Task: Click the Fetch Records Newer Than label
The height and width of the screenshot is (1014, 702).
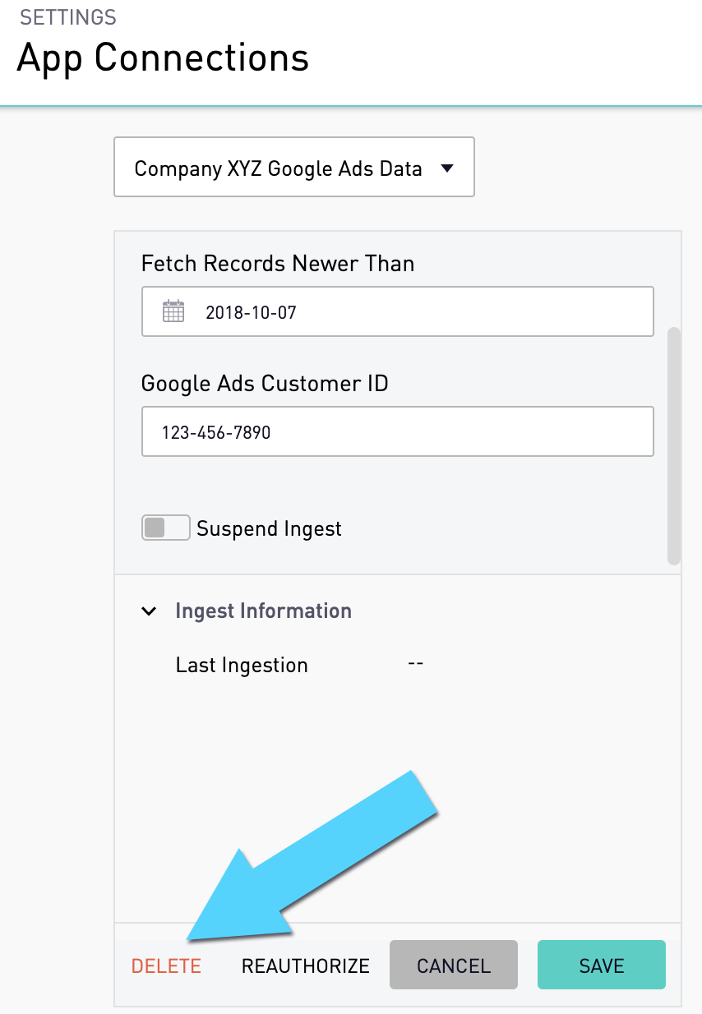Action: point(278,264)
